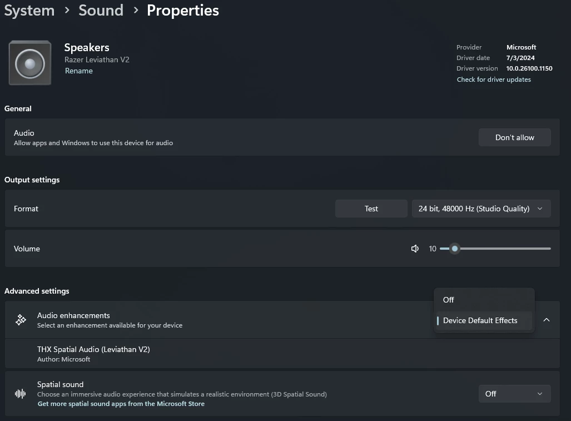Click the Volume row label

click(x=27, y=249)
